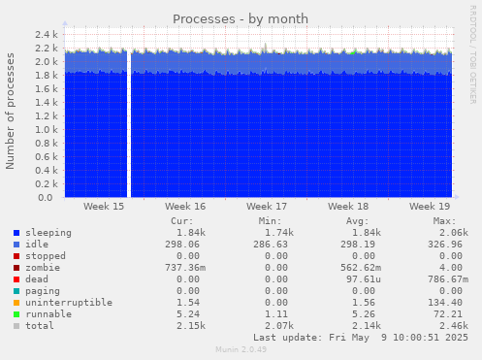Click the 'Cur:' column header
Viewport: 482px width, 360px height.
click(182, 221)
